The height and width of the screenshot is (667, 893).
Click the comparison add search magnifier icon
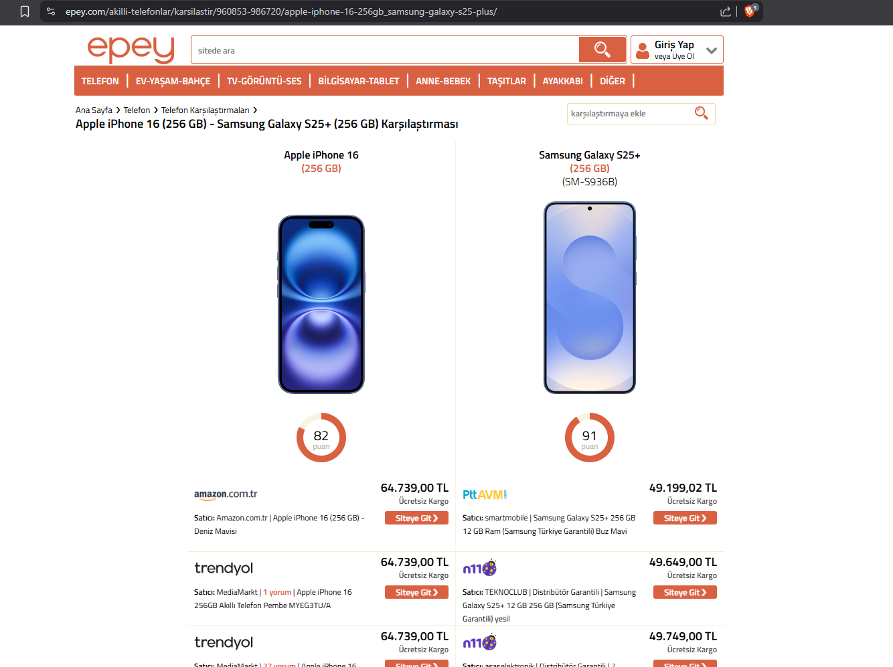point(701,113)
